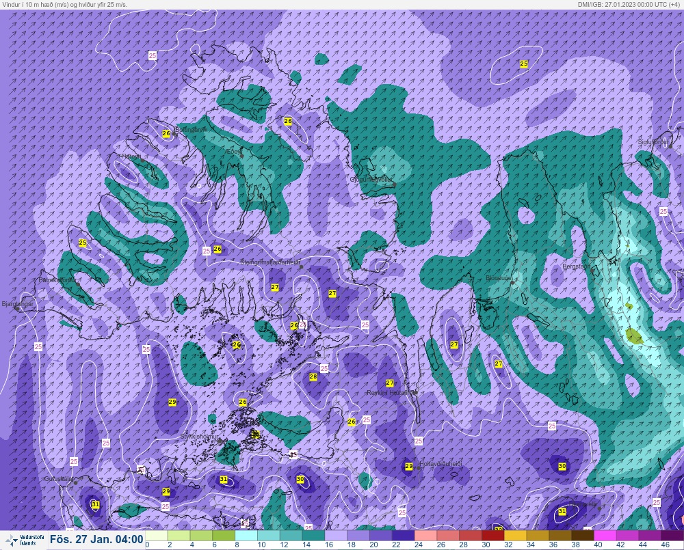Screen dimensions: 684x550
Task: Click yellow gust value 31 below Gufuskálar
Action: pos(96,504)
